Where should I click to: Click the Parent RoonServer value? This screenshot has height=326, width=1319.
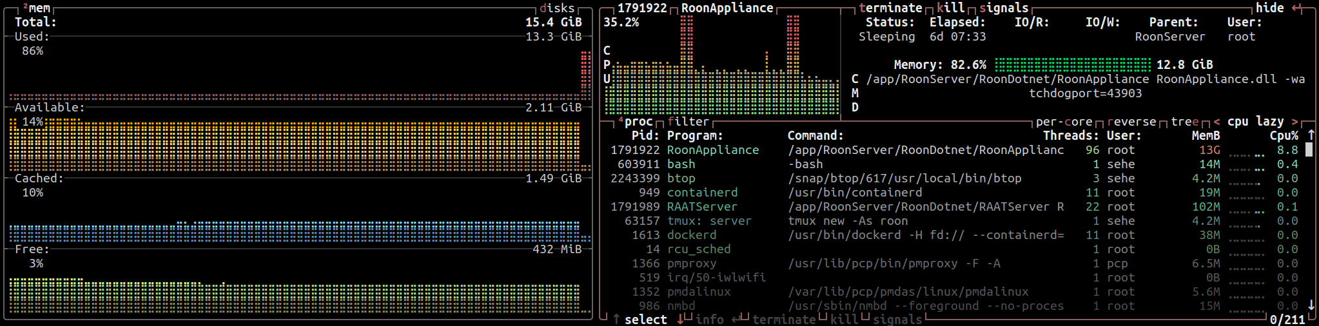[1170, 37]
